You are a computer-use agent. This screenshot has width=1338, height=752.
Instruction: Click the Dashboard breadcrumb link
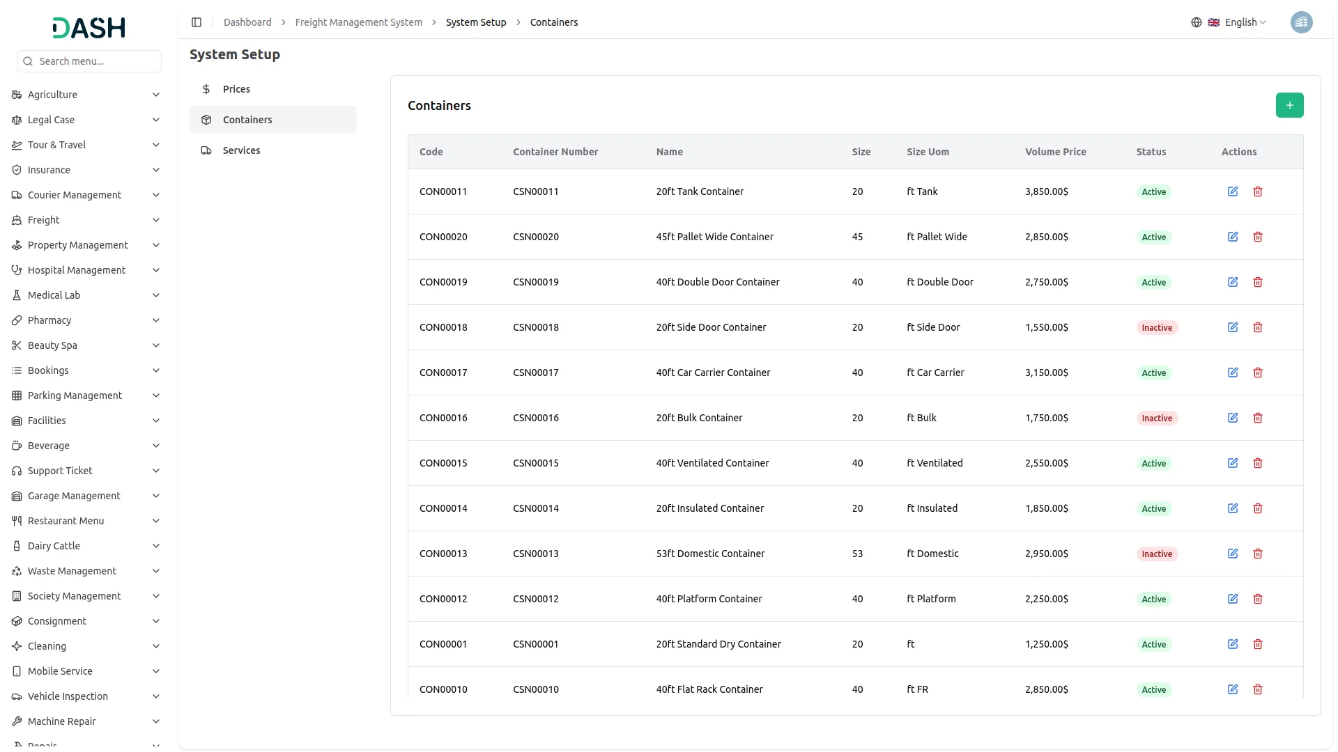click(247, 22)
